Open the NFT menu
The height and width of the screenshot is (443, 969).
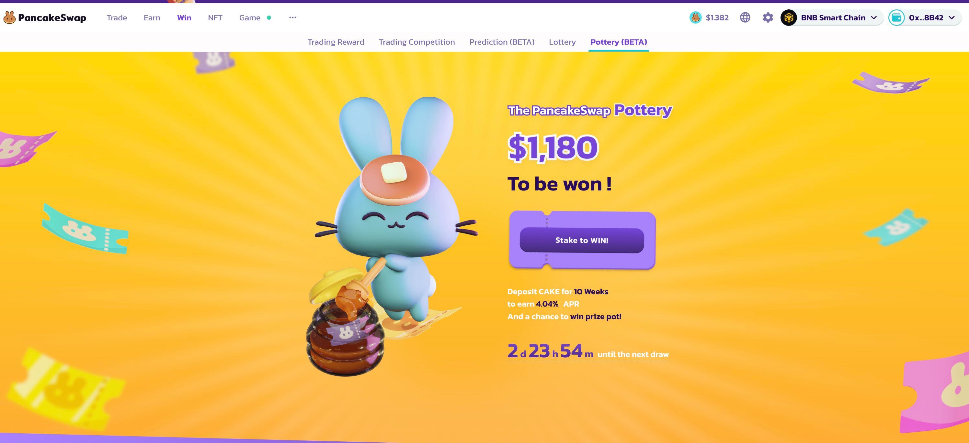click(x=215, y=18)
